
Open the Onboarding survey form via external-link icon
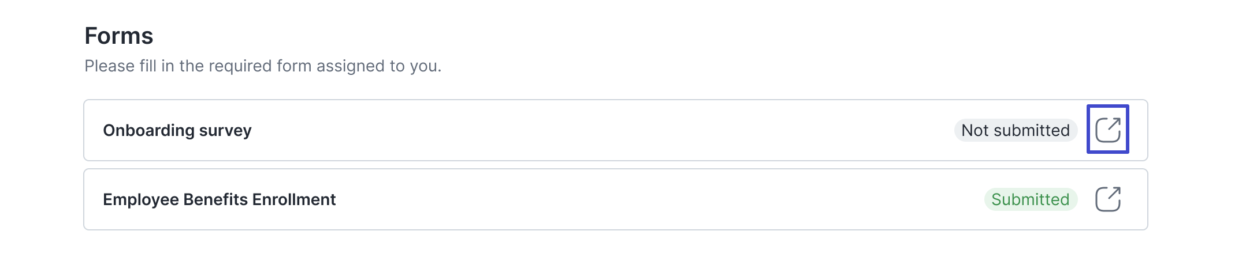1108,130
